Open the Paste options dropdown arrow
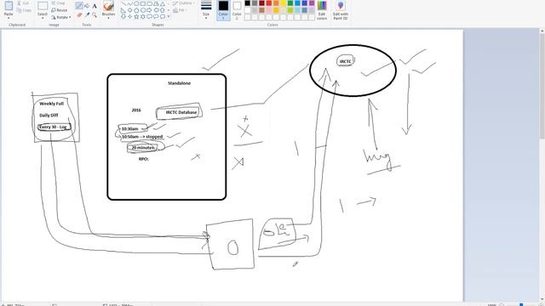Viewport: 545px width, 306px height. pos(9,17)
